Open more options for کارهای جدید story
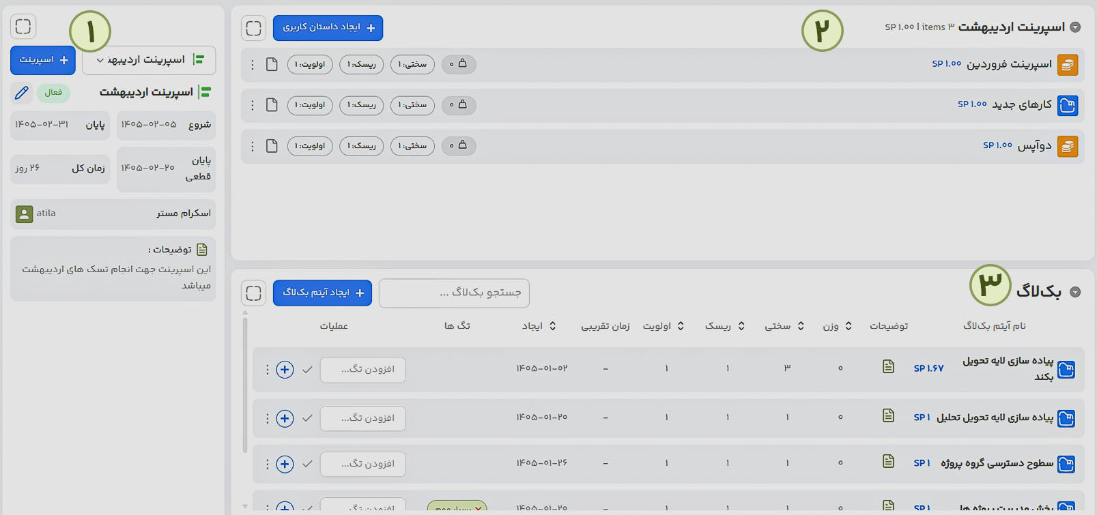This screenshot has height=515, width=1097. pos(253,105)
